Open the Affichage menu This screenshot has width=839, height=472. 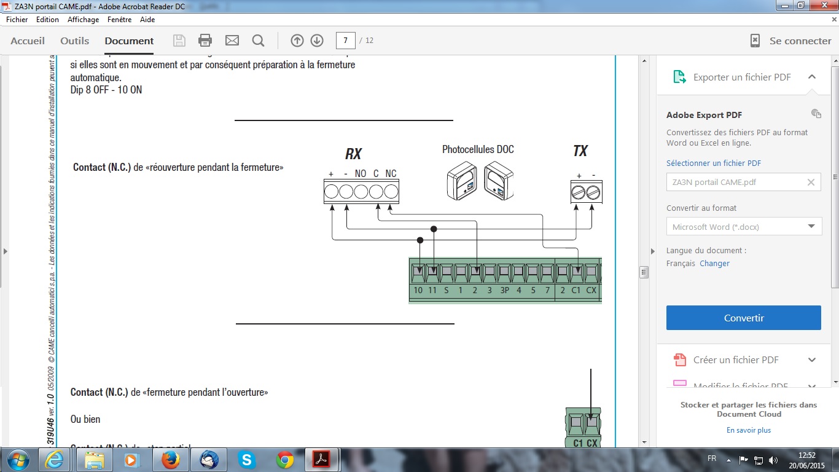[x=83, y=19]
